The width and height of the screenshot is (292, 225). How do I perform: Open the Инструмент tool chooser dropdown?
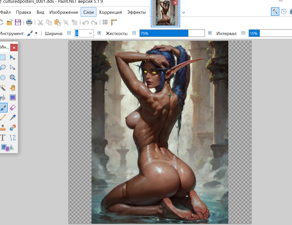(36, 33)
